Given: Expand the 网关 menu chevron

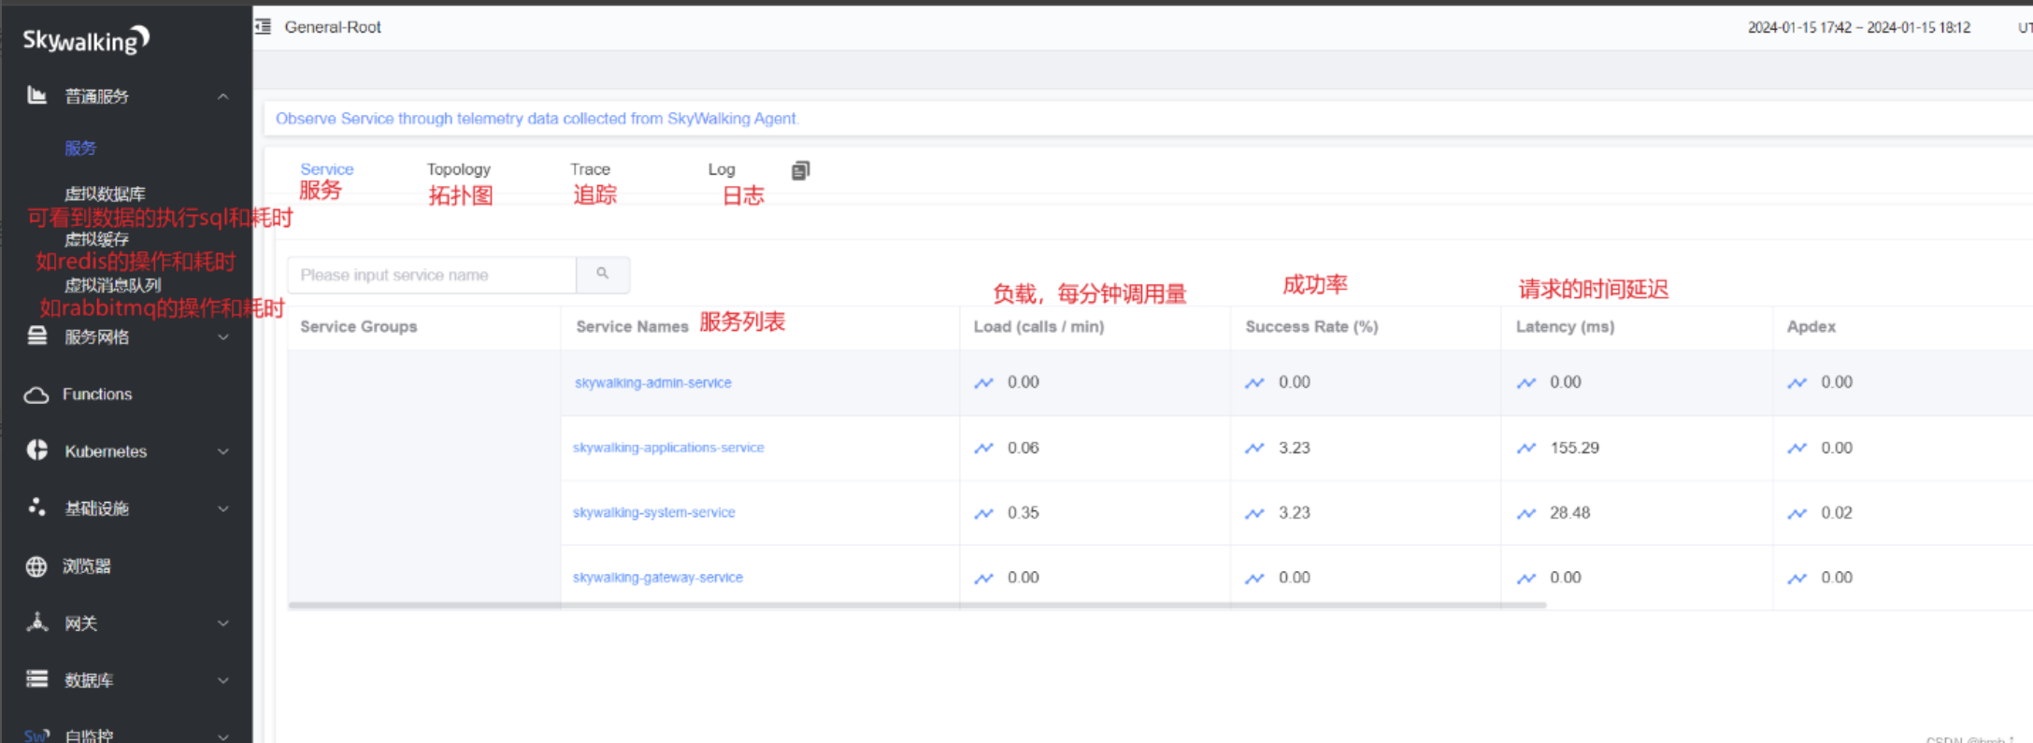Looking at the screenshot, I should (223, 623).
